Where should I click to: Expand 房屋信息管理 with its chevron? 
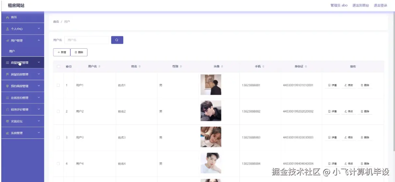pyautogui.click(x=39, y=74)
